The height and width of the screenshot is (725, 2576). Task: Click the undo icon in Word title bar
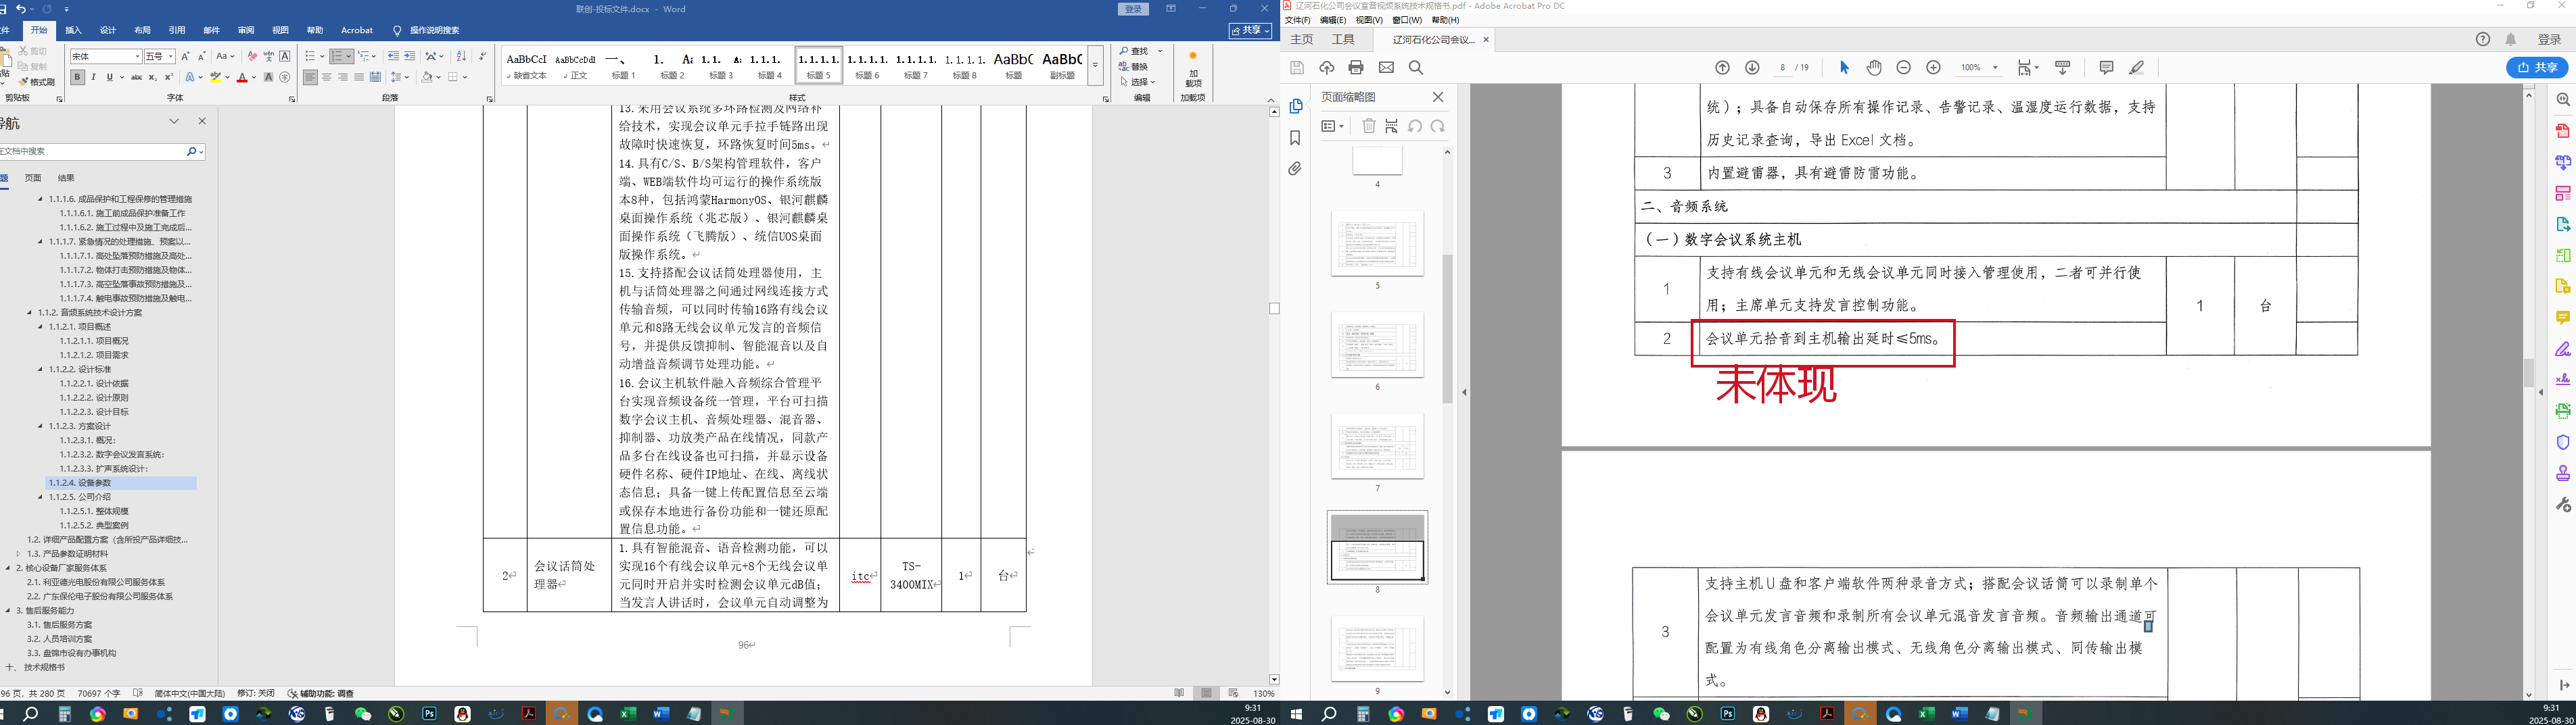pos(20,9)
